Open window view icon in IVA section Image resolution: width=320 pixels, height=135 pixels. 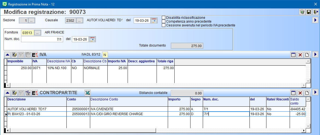click(x=293, y=55)
